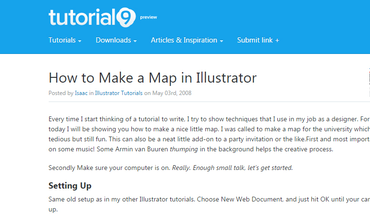
Task: Click the italic word thumping
Action: click(184, 149)
